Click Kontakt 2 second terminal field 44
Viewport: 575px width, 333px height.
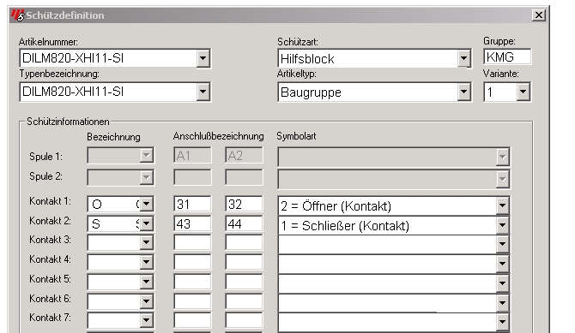point(244,223)
